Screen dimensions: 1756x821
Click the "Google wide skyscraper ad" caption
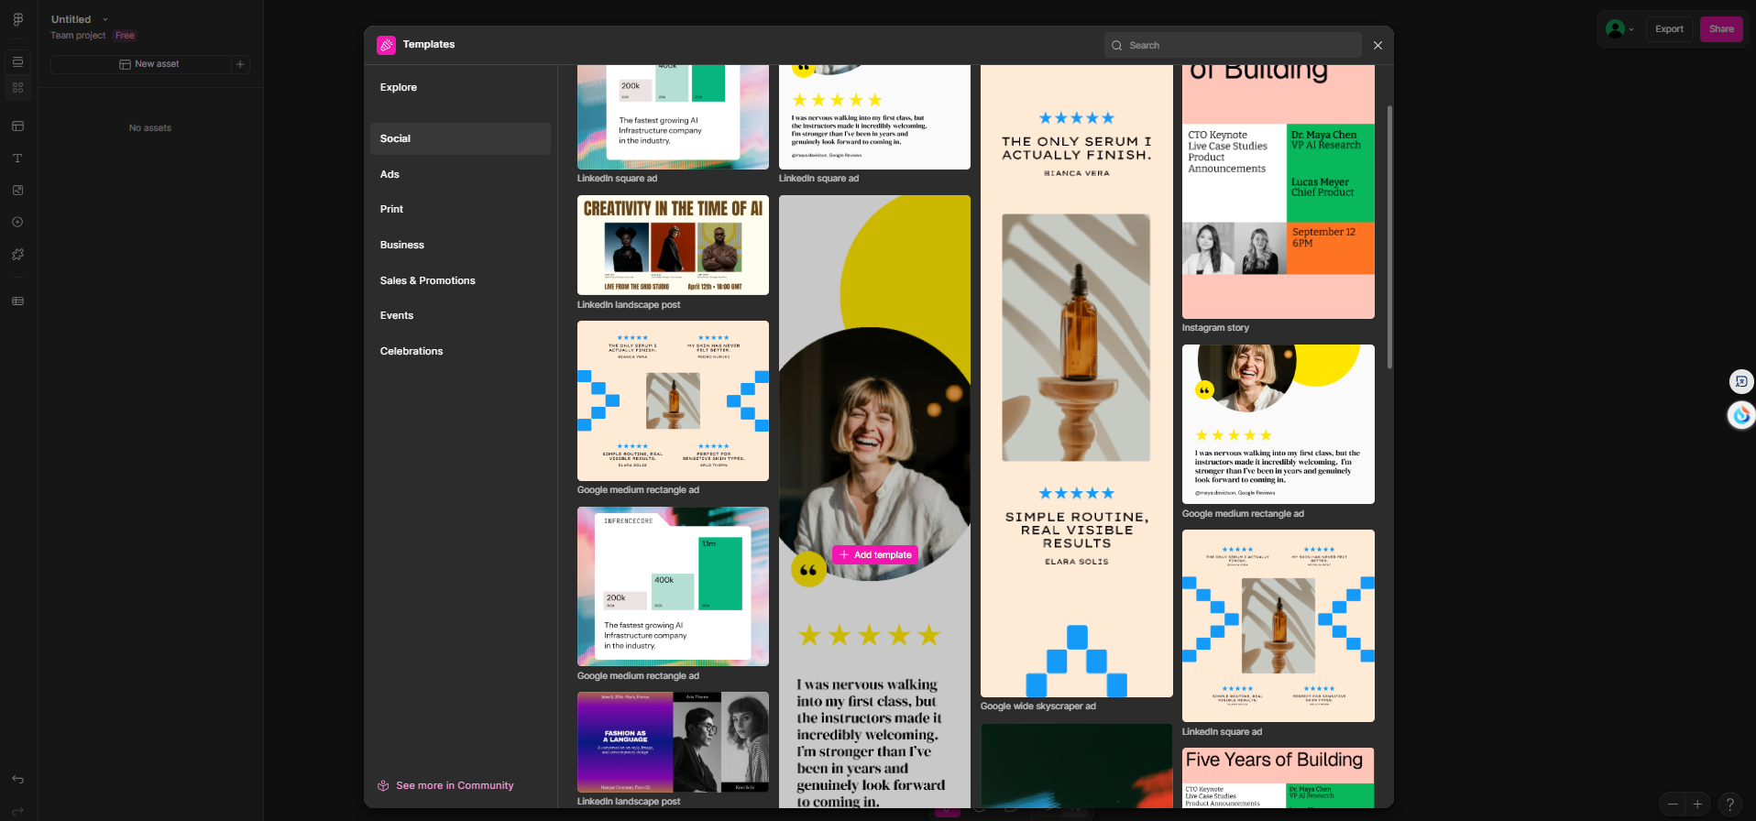pyautogui.click(x=1038, y=706)
